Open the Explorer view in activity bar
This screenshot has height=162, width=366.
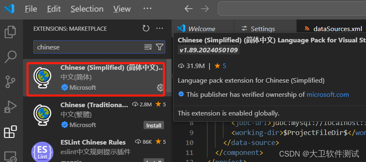[10, 32]
